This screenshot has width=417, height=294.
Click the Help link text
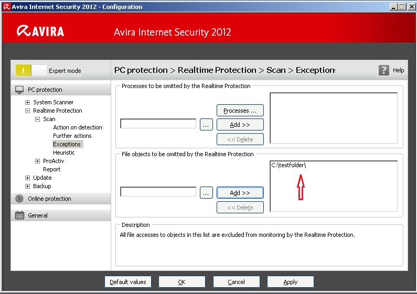[x=399, y=70]
